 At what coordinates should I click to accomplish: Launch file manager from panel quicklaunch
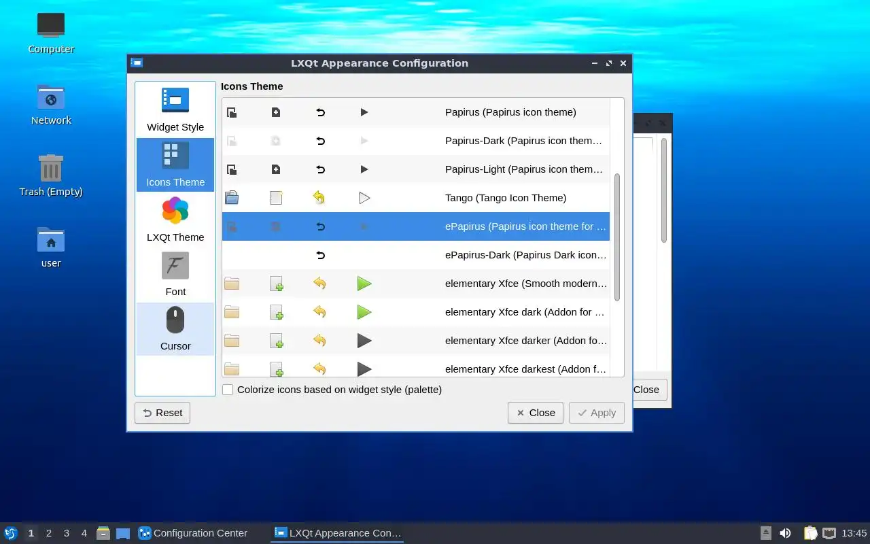tap(103, 533)
